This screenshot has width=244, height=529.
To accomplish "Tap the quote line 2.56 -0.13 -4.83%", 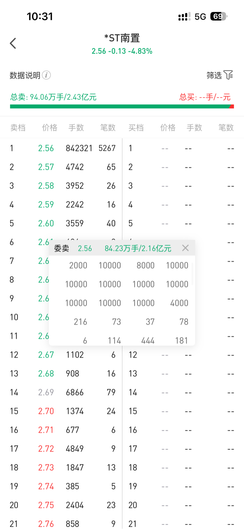I will (x=122, y=51).
